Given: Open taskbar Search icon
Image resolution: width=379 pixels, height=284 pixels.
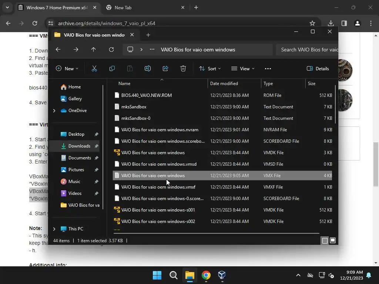Looking at the screenshot, I should click(x=173, y=275).
